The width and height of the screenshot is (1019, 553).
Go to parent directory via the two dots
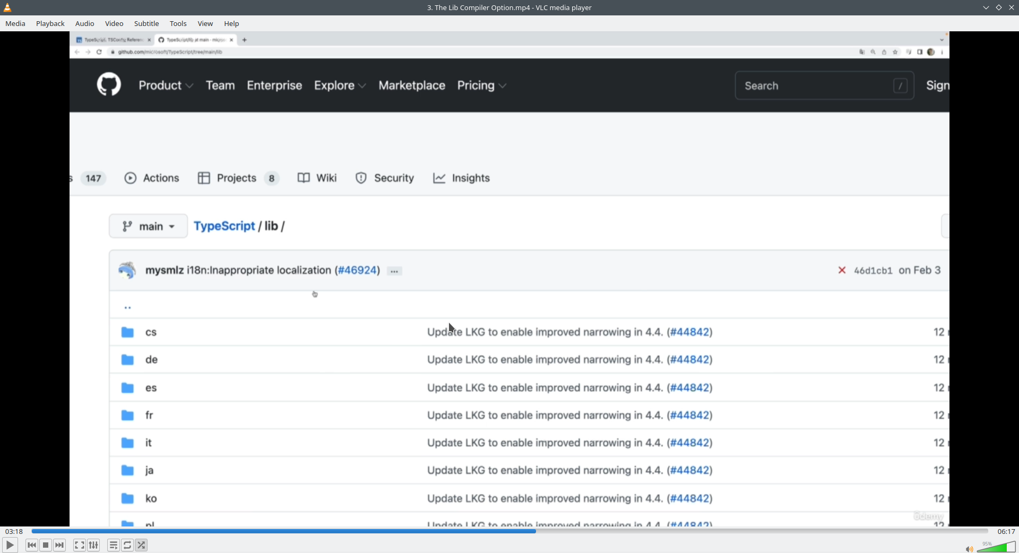127,307
